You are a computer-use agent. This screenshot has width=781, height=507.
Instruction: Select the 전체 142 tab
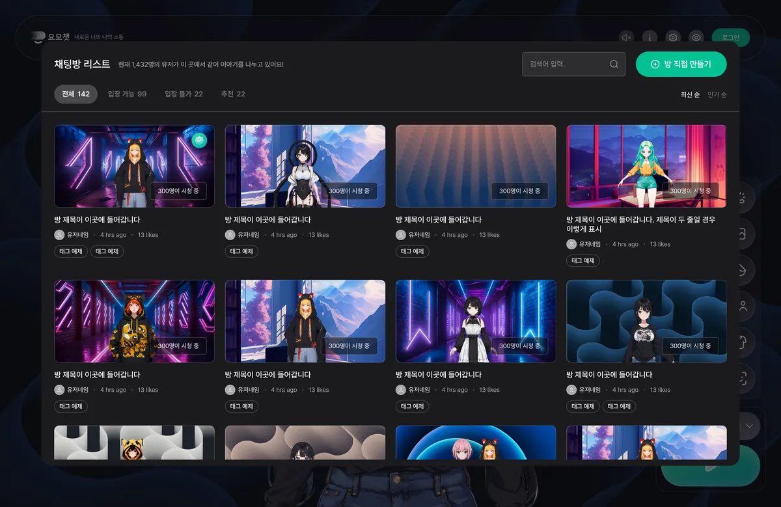pyautogui.click(x=75, y=94)
